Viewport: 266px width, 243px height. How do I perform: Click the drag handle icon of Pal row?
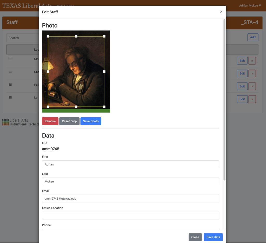coord(10,85)
